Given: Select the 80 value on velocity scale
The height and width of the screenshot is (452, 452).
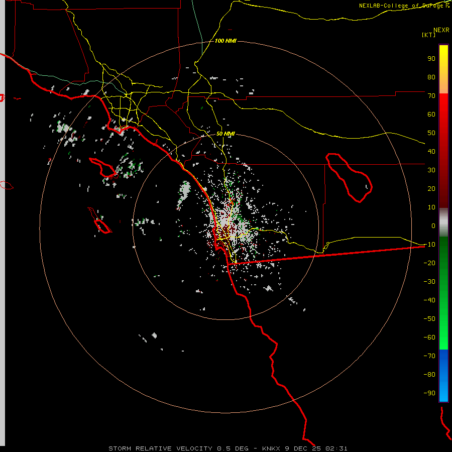Looking at the screenshot, I should point(431,77).
